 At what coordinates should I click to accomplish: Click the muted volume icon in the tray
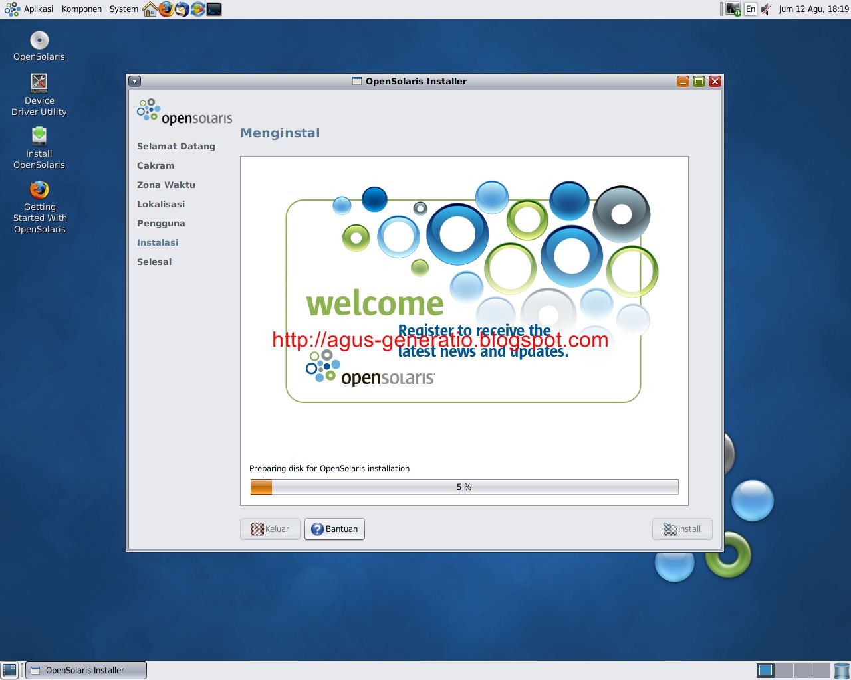point(767,9)
